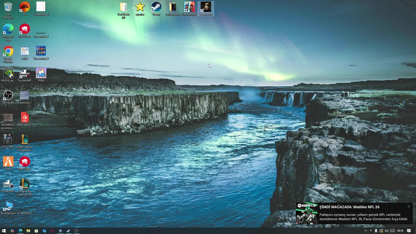Select the fivem desktop shortcut
Viewport: 416px width, 234px height.
coord(8,163)
